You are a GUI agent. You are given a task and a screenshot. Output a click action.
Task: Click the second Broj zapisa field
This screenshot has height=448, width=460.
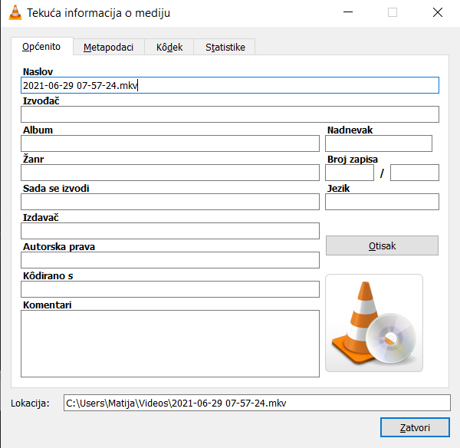pos(415,173)
